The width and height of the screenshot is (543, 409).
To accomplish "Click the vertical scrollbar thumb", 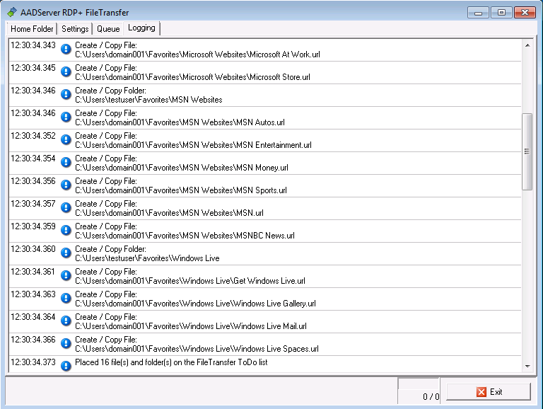I will (x=527, y=151).
